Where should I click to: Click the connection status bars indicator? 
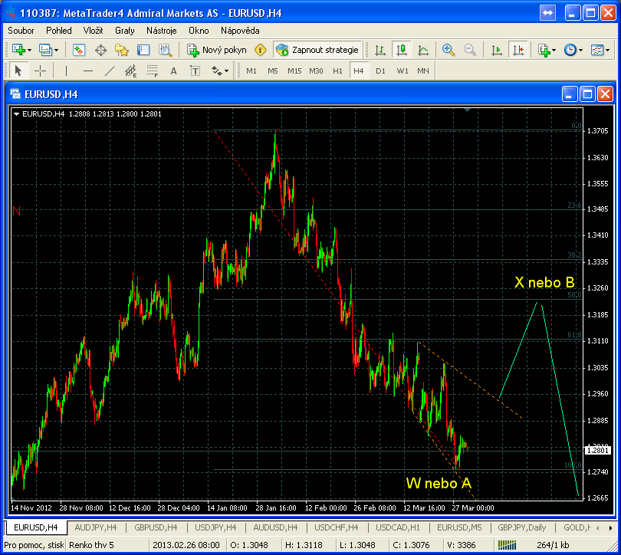tap(507, 545)
